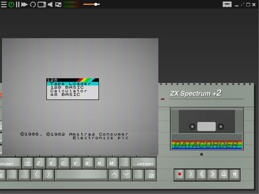This screenshot has height=194, width=259.
Task: Click the cursor up arrow key
Action: (114, 175)
